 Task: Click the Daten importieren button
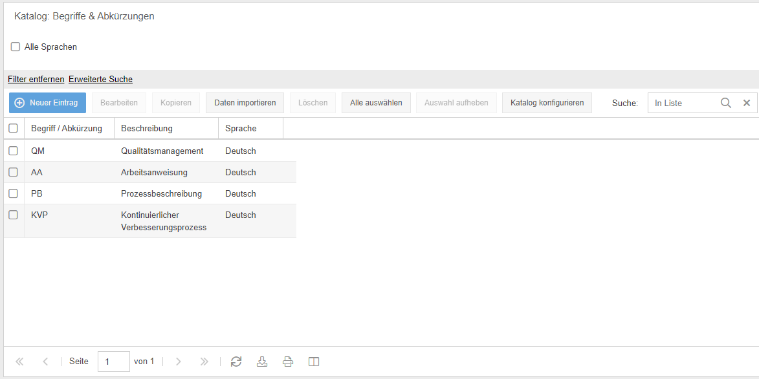coord(245,103)
